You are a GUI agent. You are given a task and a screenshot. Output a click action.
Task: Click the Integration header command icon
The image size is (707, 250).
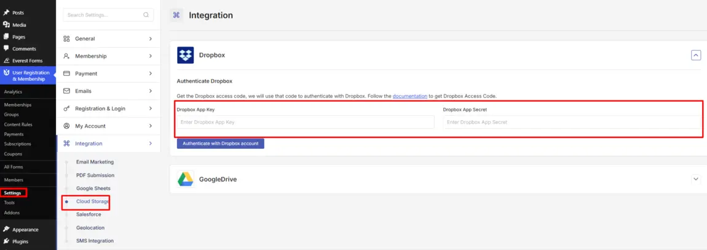[176, 15]
